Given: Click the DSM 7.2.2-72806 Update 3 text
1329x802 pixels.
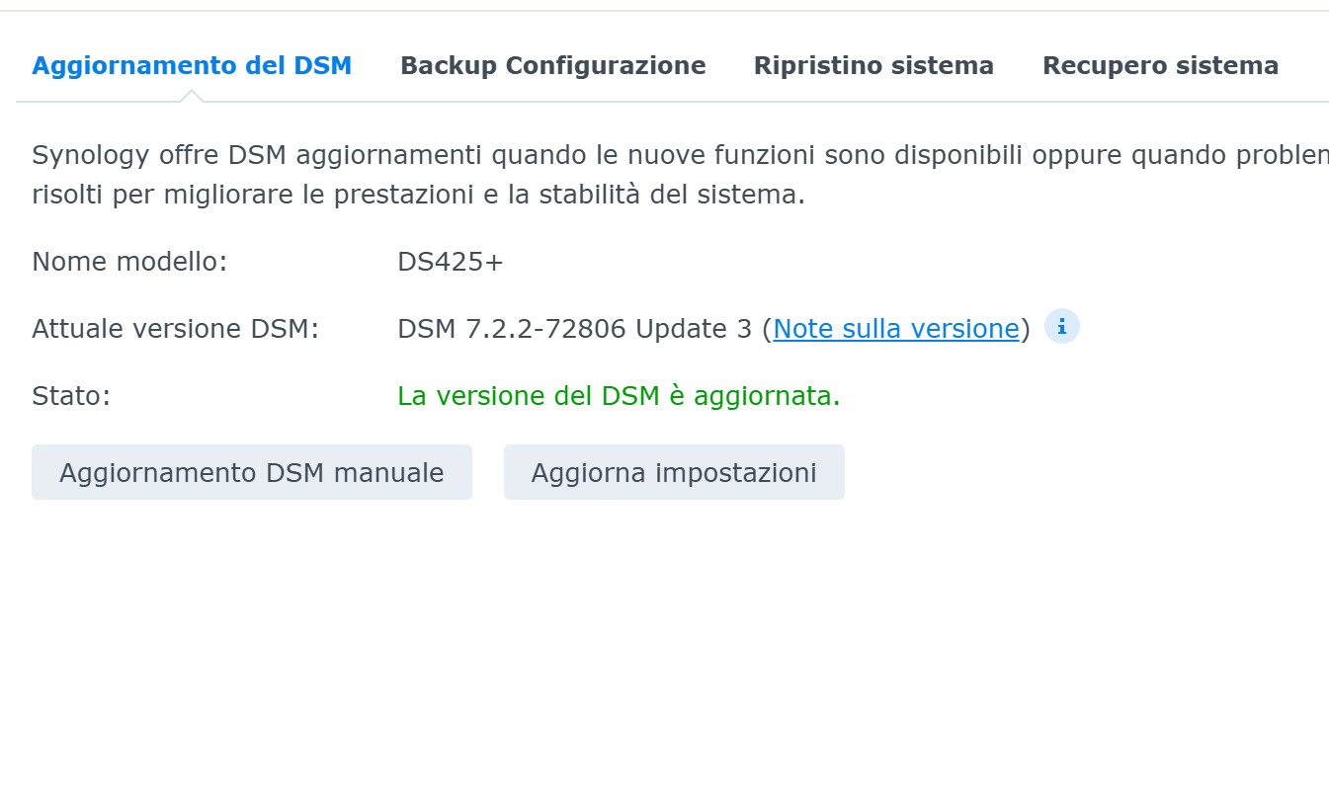Looking at the screenshot, I should (575, 329).
